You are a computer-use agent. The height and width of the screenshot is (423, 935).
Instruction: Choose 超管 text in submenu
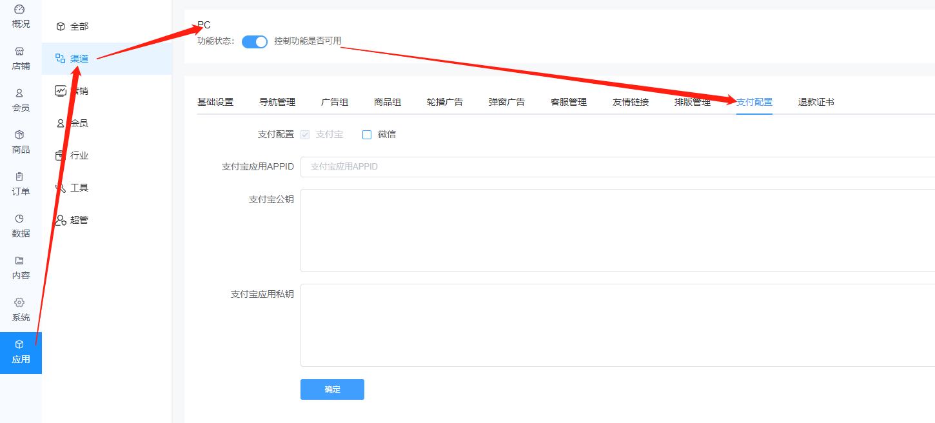(79, 220)
